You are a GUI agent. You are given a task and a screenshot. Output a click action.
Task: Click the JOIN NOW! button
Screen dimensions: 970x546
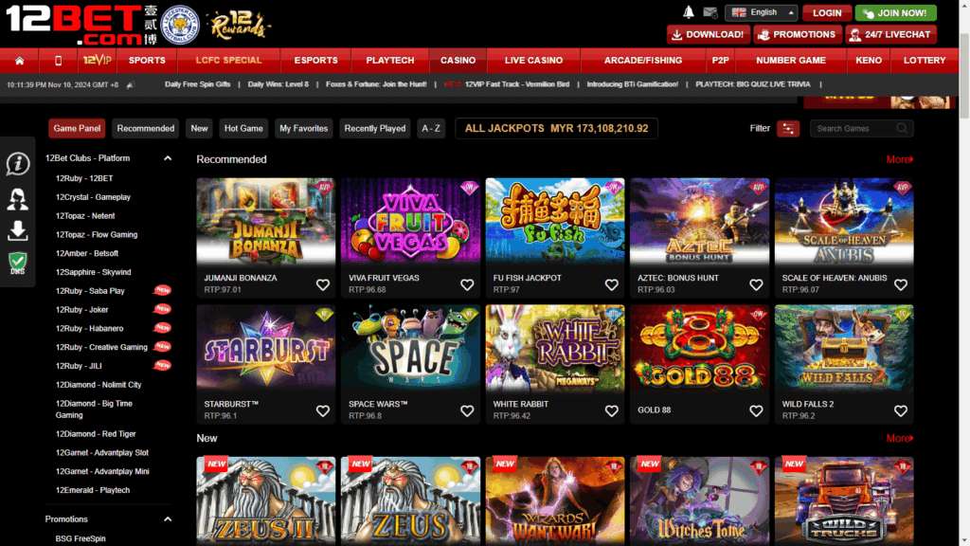coord(896,13)
